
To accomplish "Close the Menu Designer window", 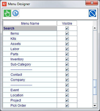I will click(92, 3).
